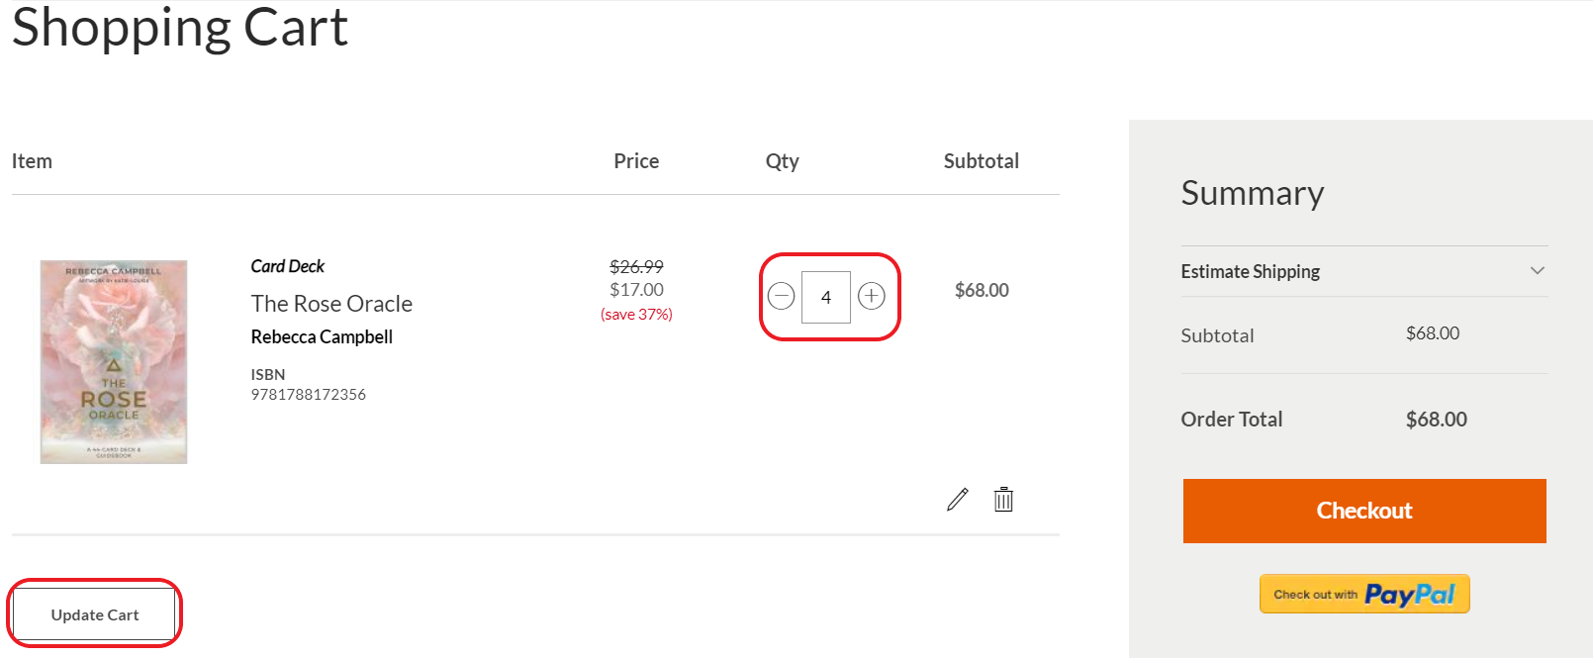Click the Qty column header
Viewport: 1593px width, 659px height.
pyautogui.click(x=782, y=161)
